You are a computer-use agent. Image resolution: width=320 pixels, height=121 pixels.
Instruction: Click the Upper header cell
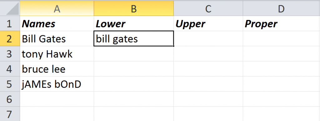point(208,24)
